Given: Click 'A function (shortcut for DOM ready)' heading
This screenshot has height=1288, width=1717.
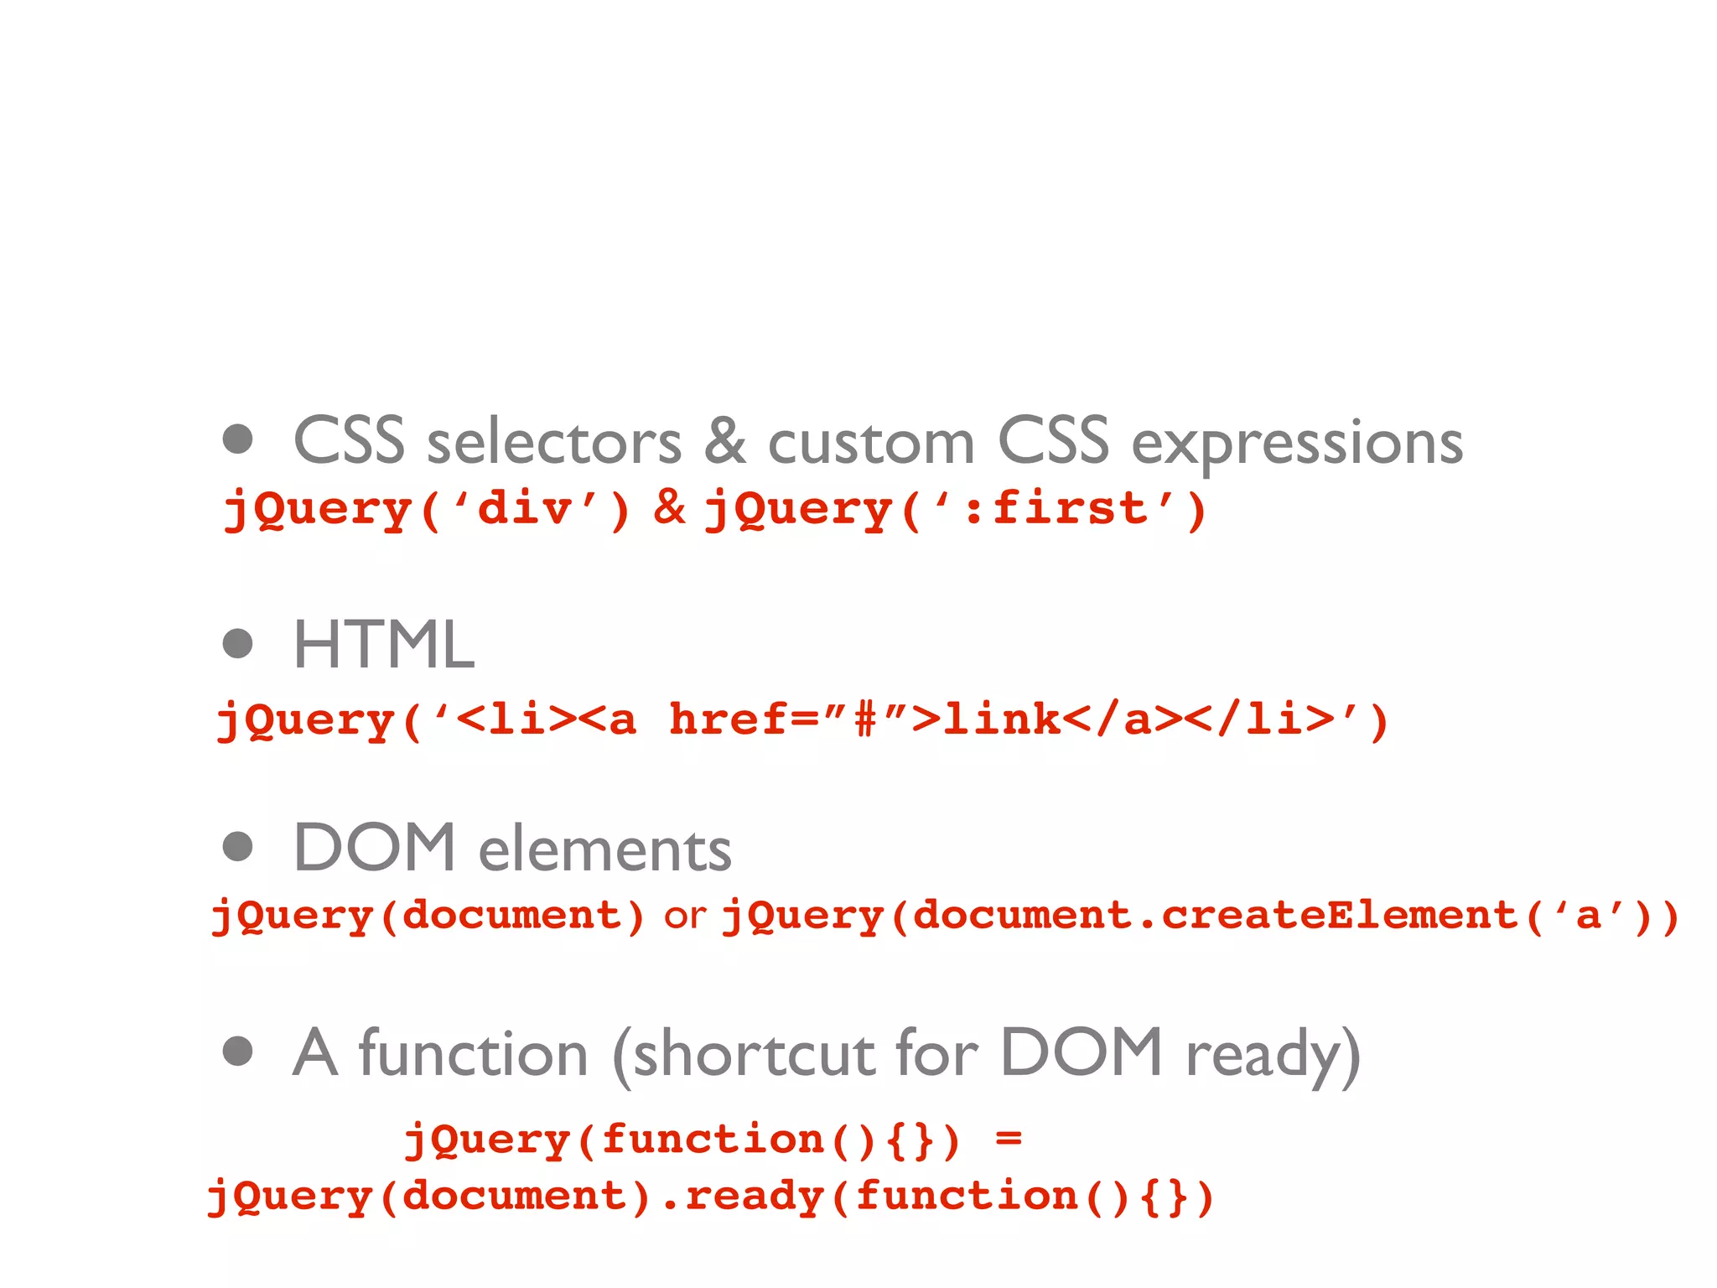Looking at the screenshot, I should [826, 1054].
